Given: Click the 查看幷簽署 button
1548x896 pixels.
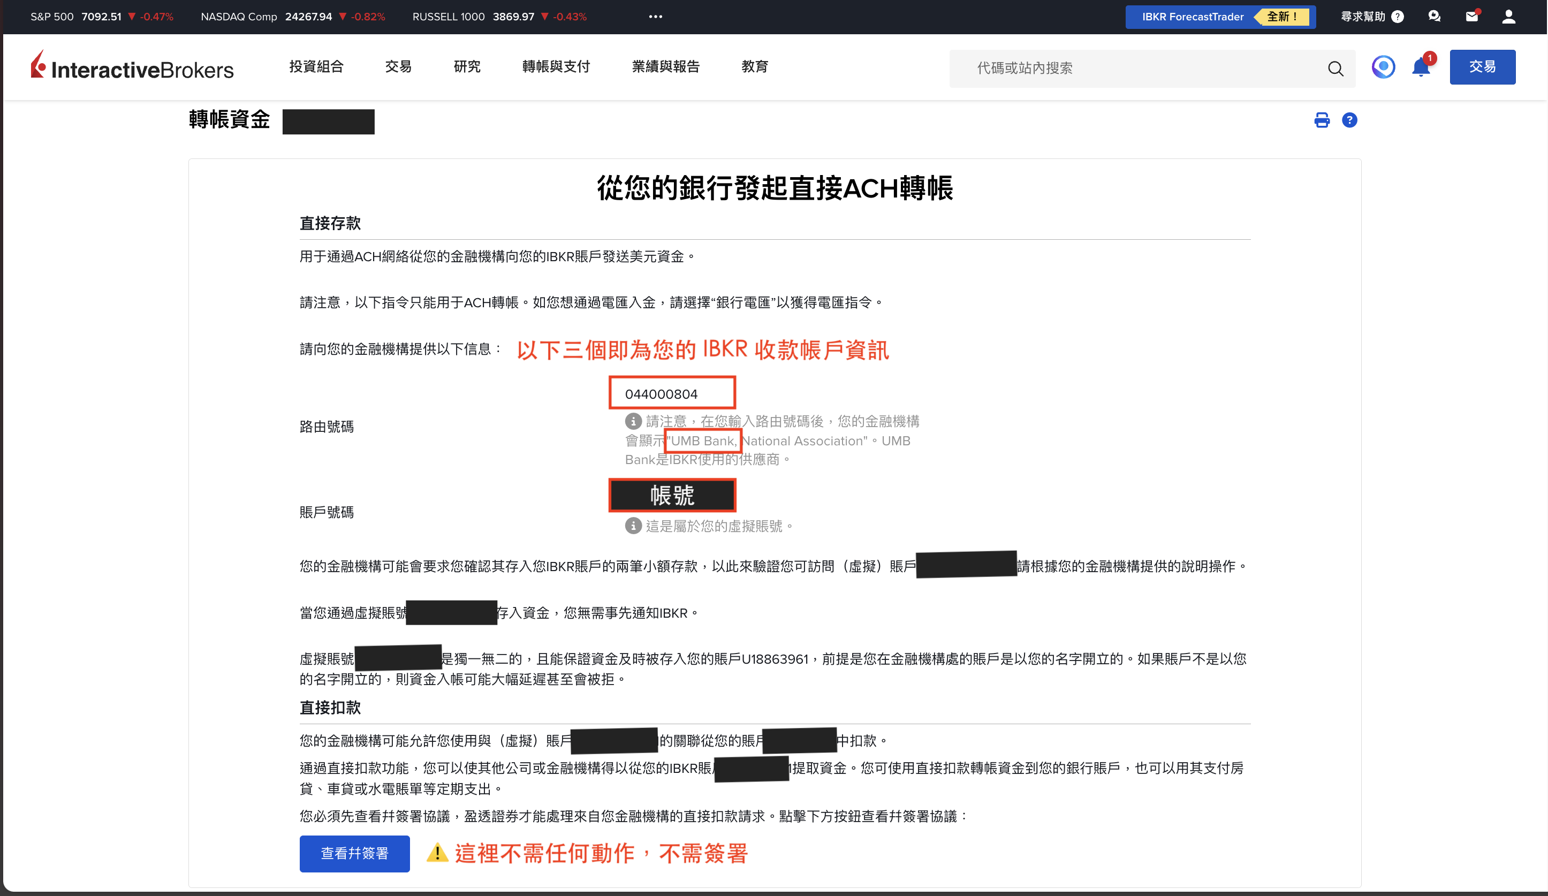Looking at the screenshot, I should tap(354, 853).
